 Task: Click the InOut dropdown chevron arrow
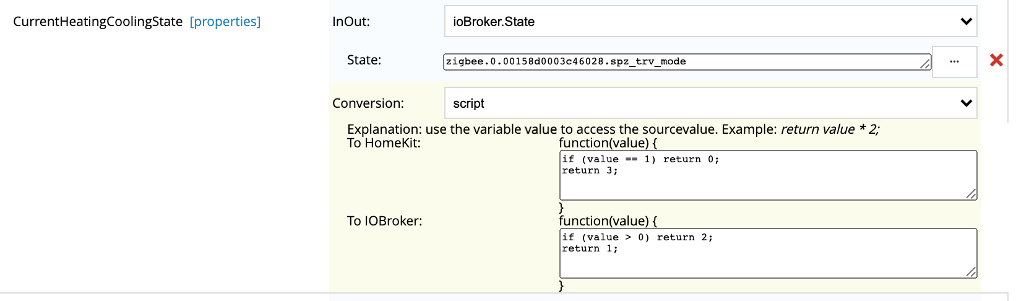tap(966, 22)
